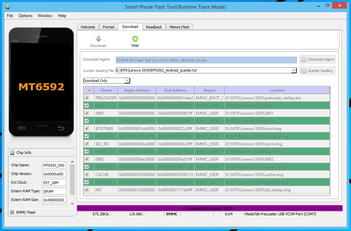This screenshot has width=351, height=231.
Task: Click the EMMC Flash gear icon
Action: (x=12, y=212)
